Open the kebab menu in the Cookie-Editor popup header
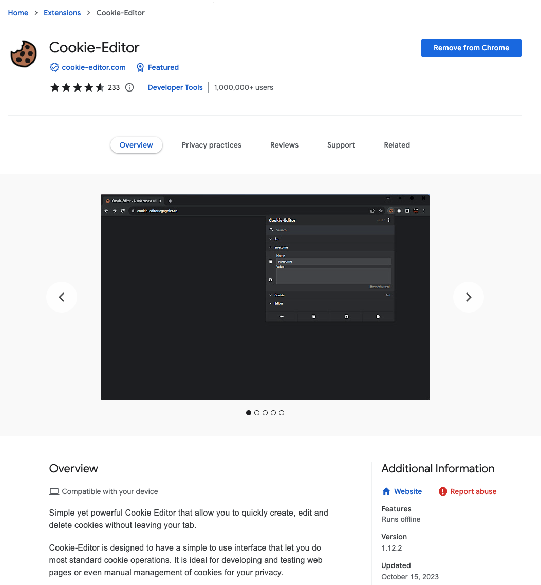This screenshot has height=585, width=541. coord(389,220)
